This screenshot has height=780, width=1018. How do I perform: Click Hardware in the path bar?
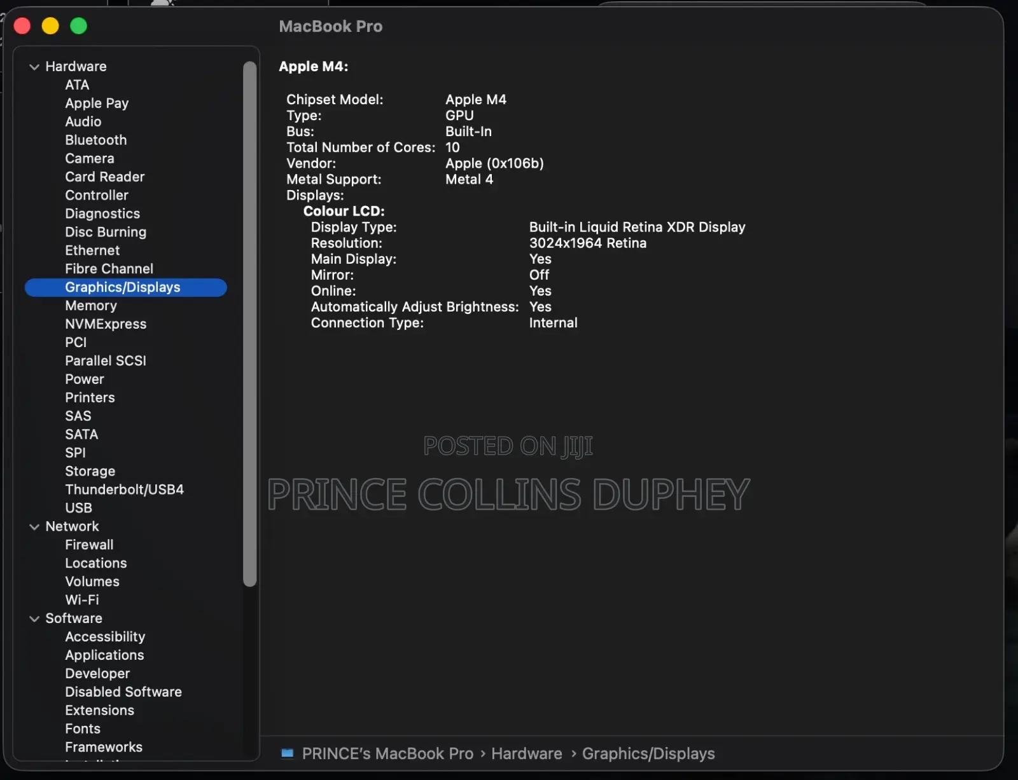coord(527,754)
